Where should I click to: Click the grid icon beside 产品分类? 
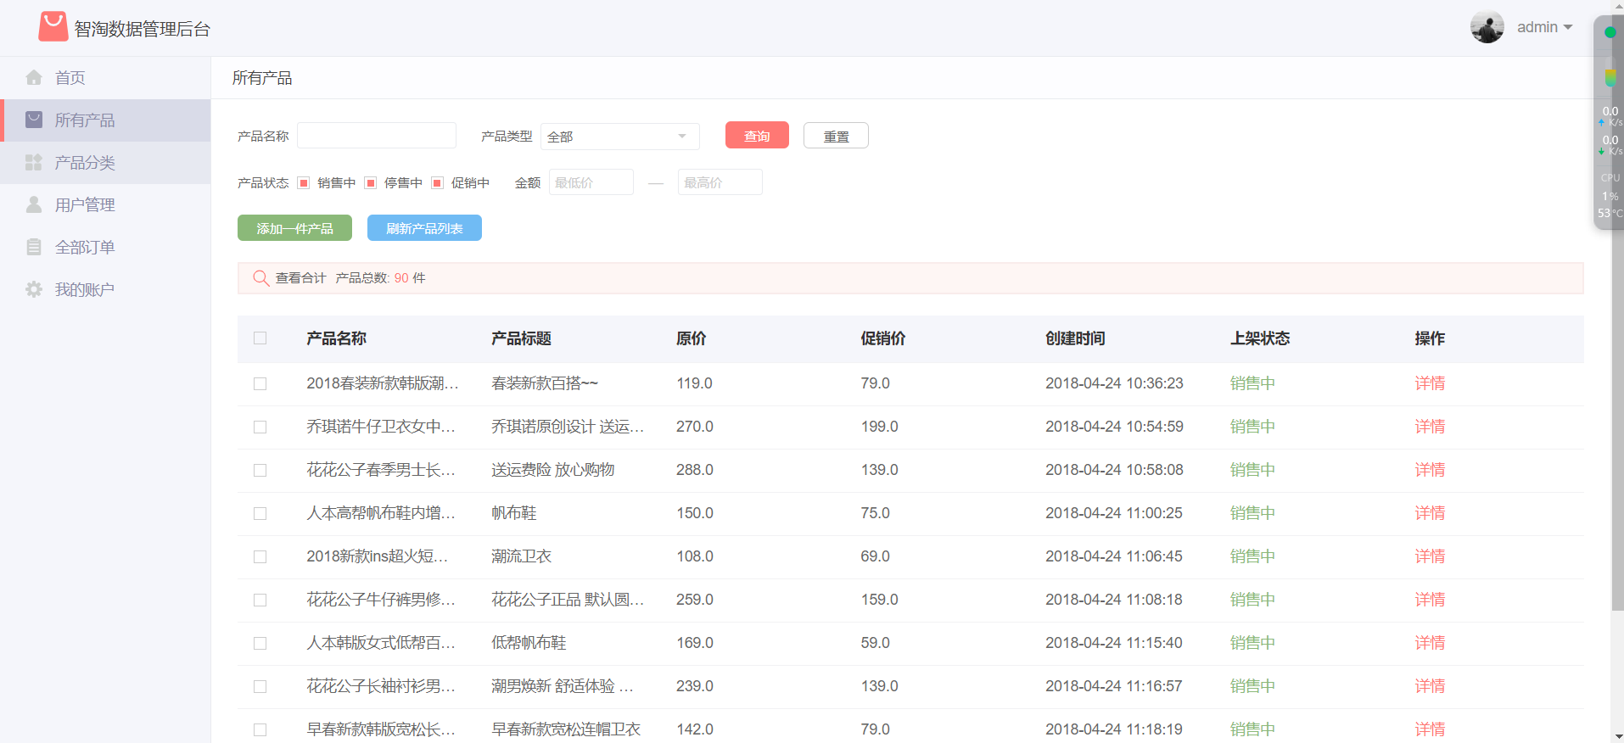(34, 162)
